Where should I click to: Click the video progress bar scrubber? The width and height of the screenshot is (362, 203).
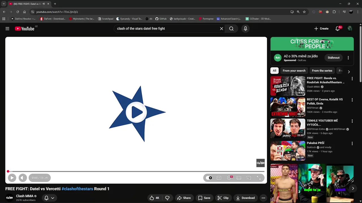pyautogui.click(x=8, y=171)
